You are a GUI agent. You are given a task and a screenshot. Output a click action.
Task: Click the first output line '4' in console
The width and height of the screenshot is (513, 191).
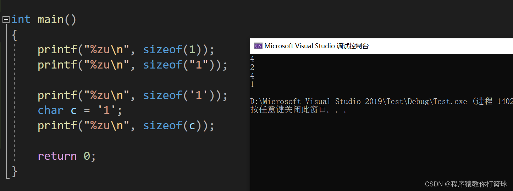click(x=252, y=59)
